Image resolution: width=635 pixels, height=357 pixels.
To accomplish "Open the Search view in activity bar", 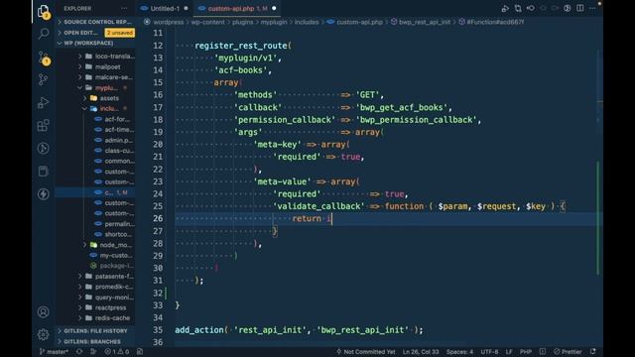I will tap(43, 34).
